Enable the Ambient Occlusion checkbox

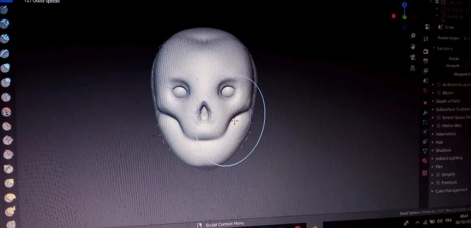439,85
